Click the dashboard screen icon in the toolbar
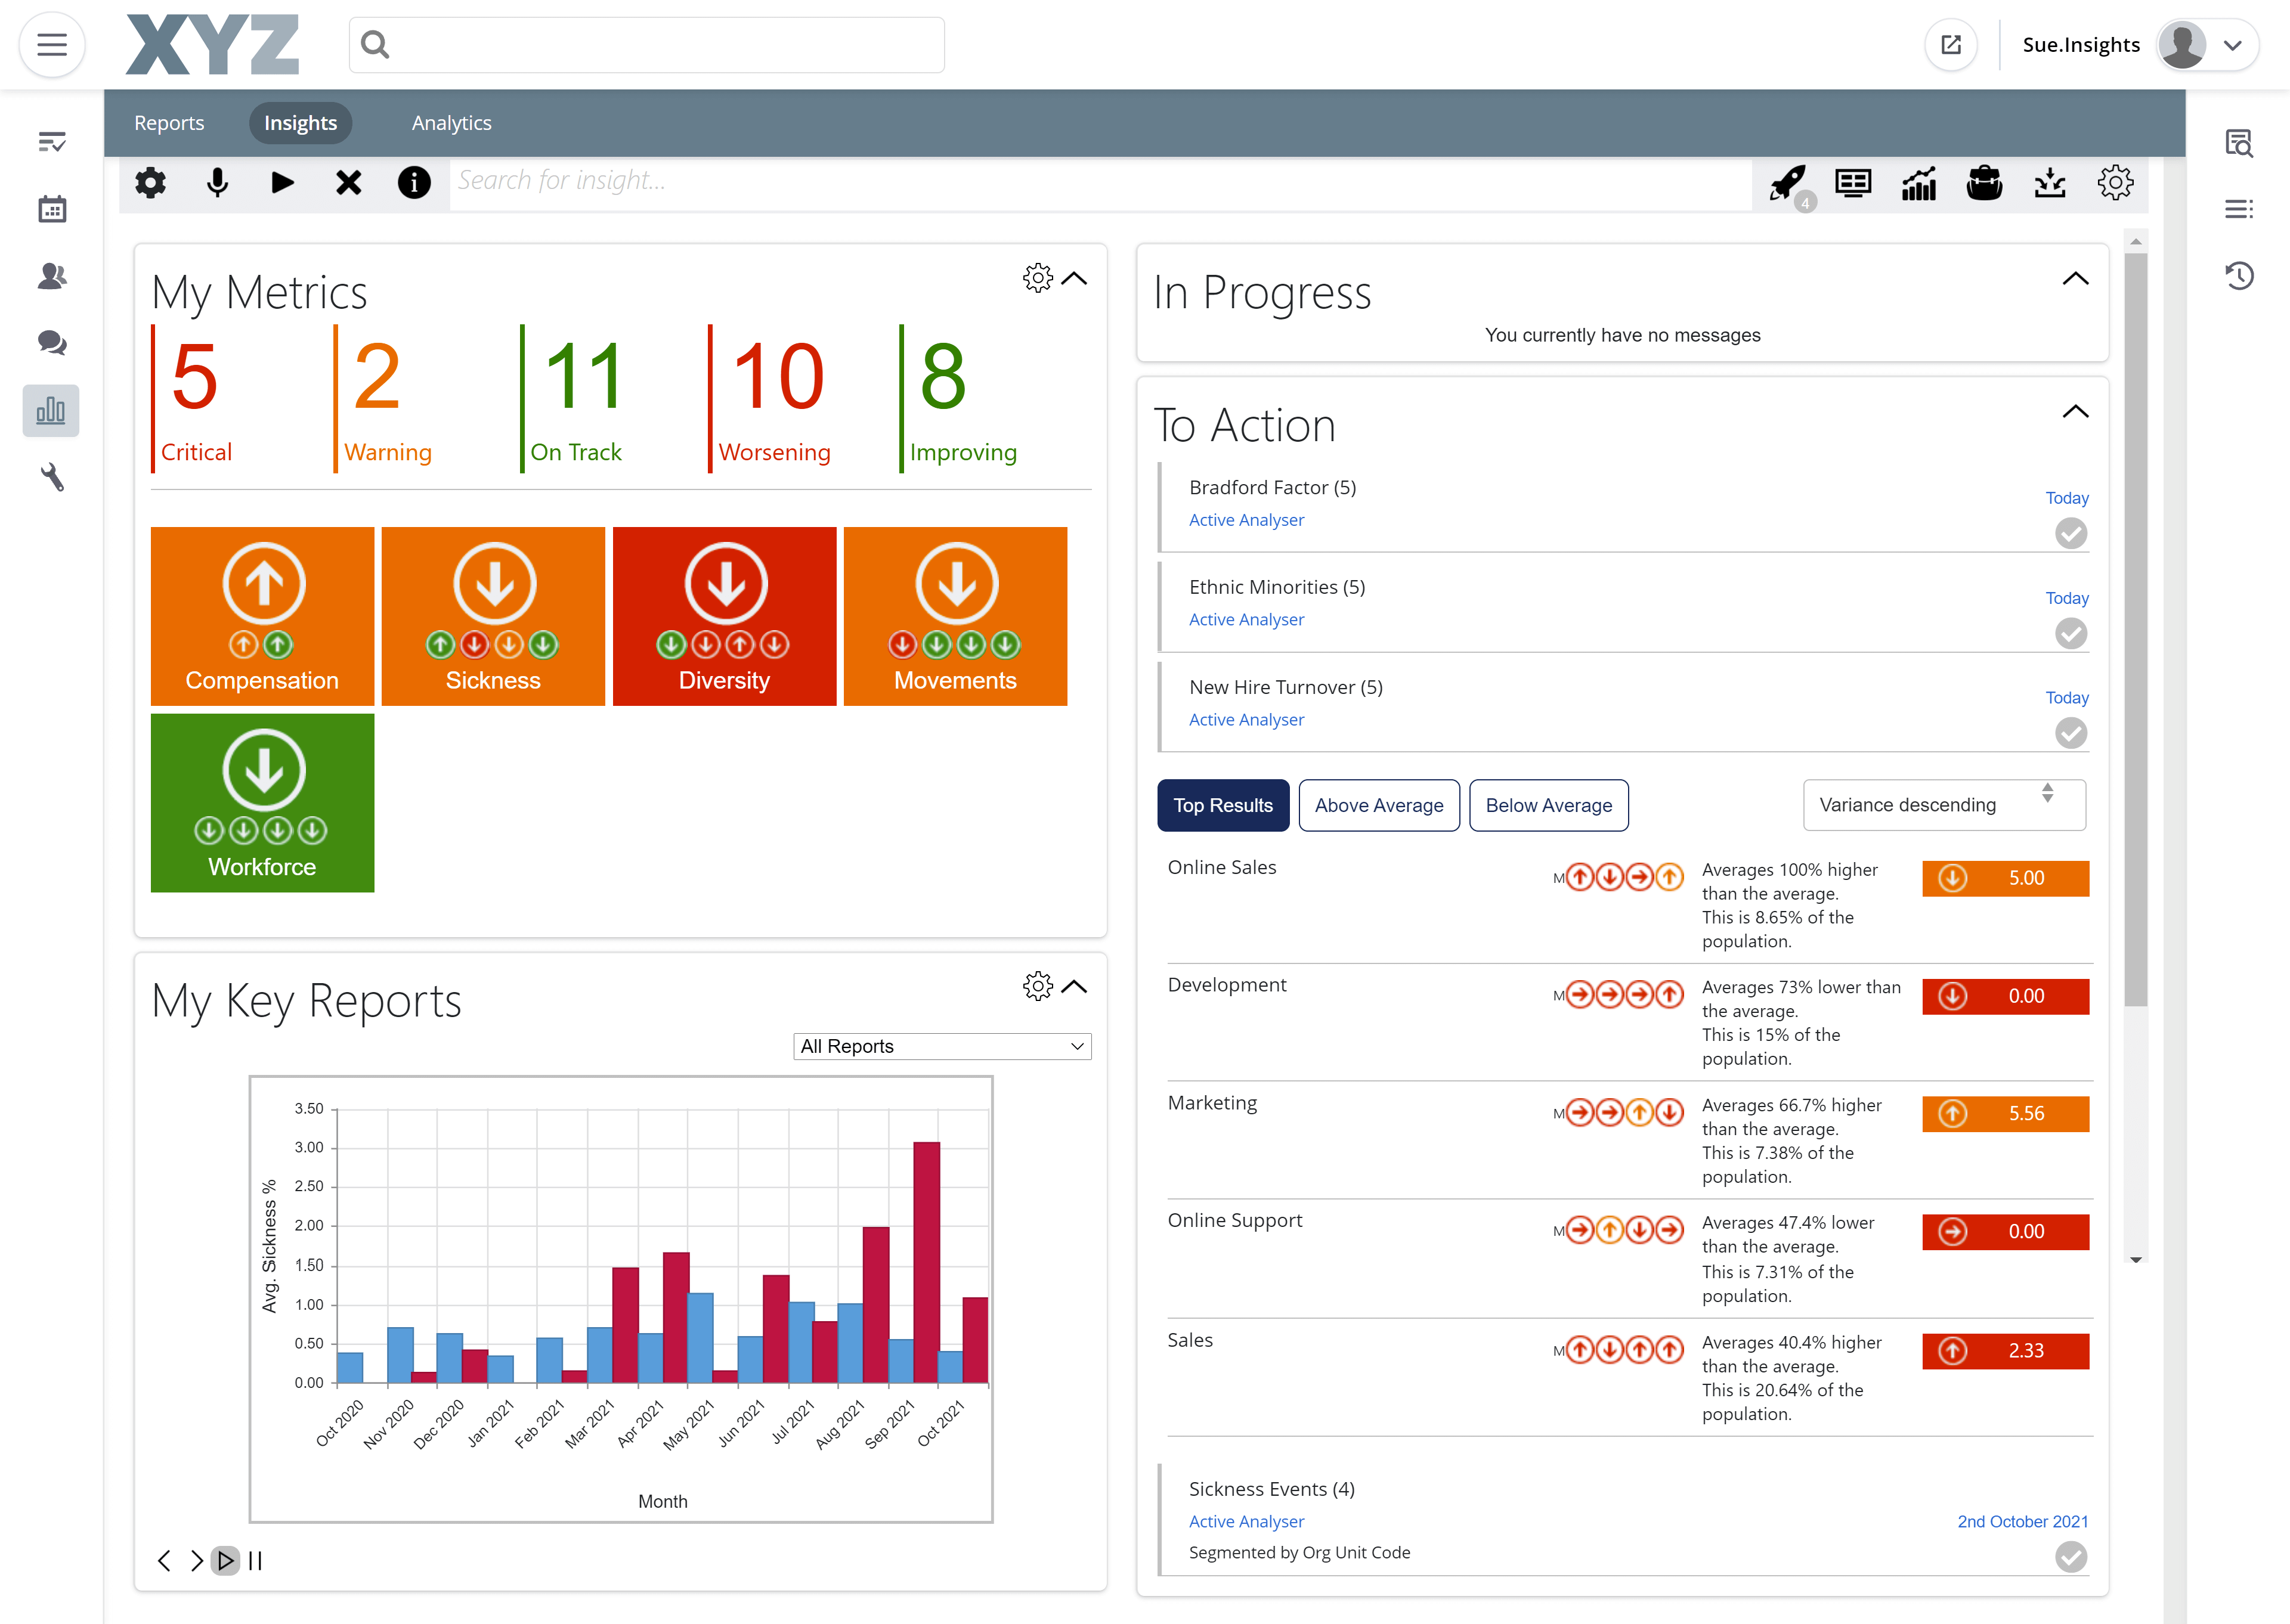The image size is (2290, 1624). click(1853, 183)
